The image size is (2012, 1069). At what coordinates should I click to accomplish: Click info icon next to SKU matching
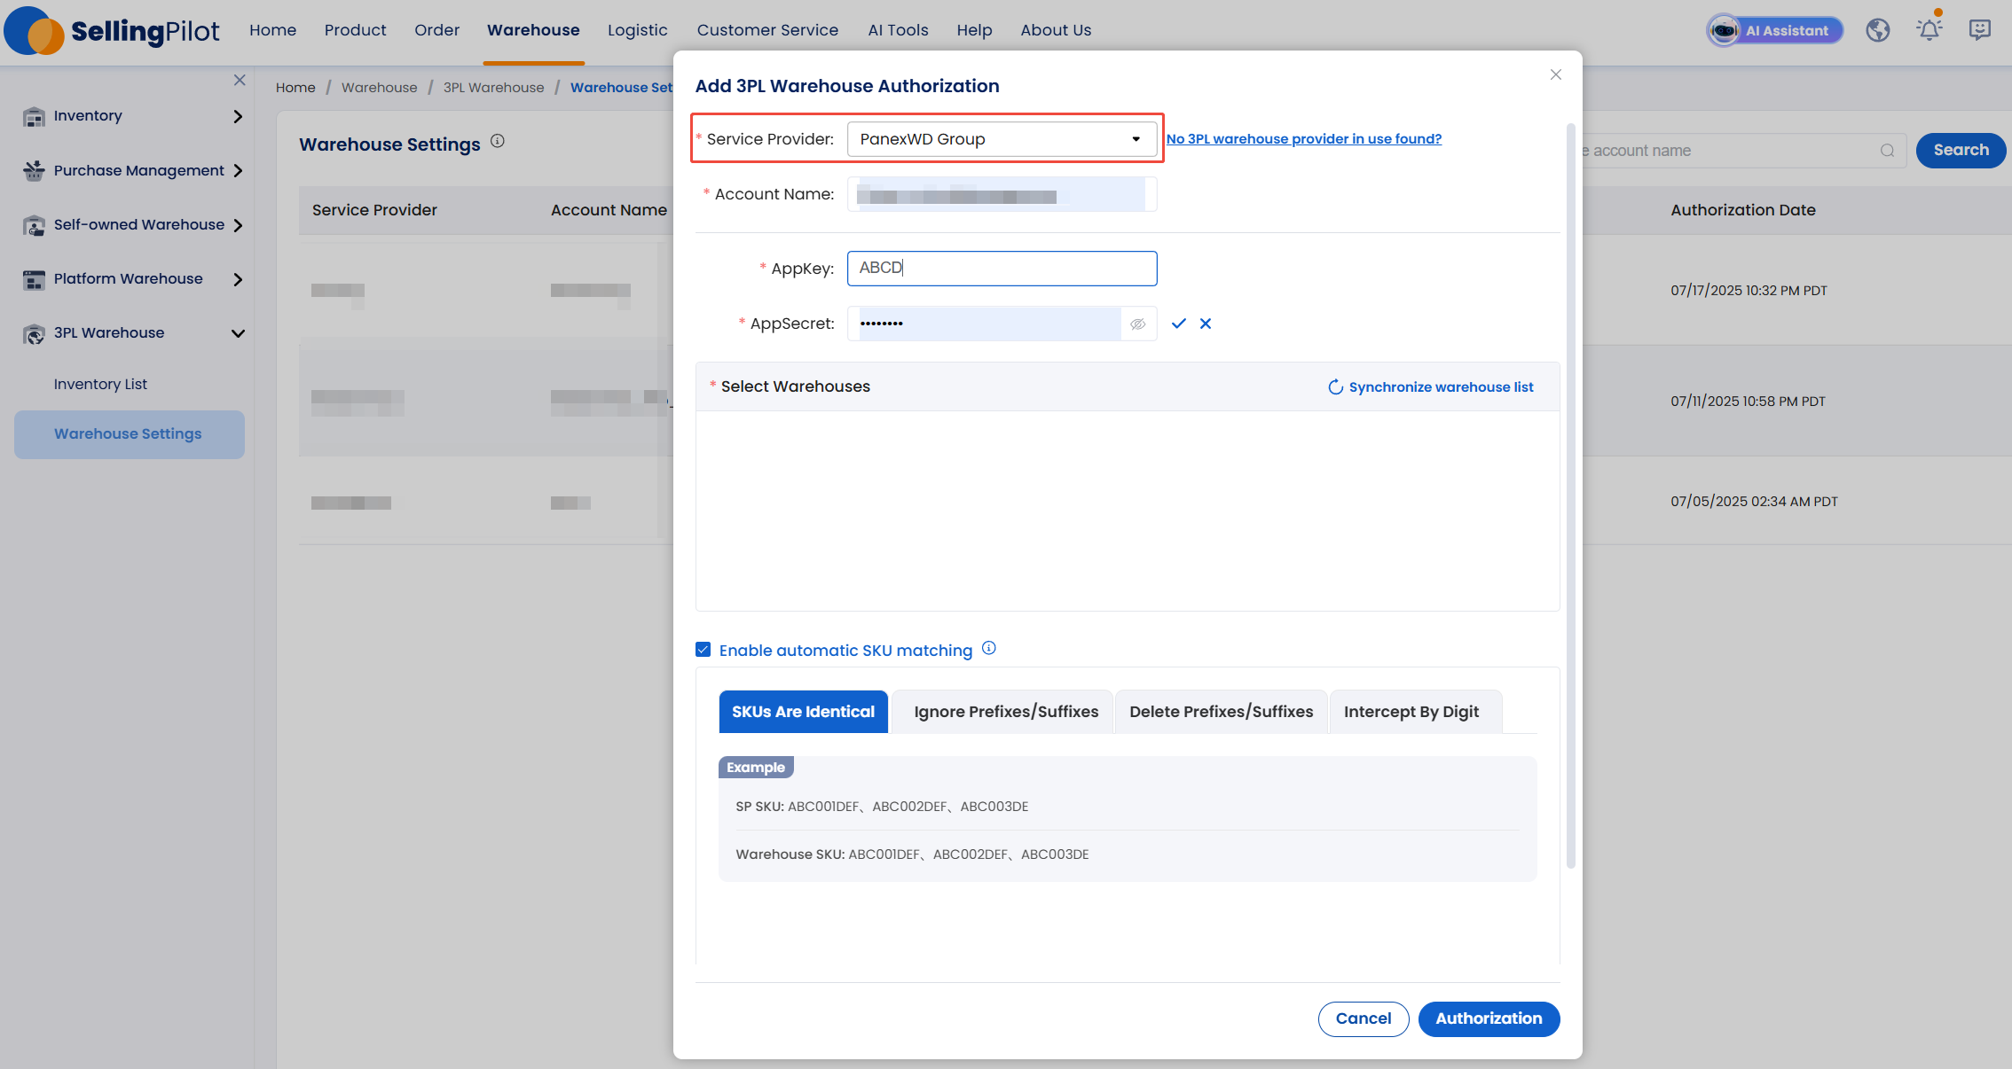click(x=989, y=648)
